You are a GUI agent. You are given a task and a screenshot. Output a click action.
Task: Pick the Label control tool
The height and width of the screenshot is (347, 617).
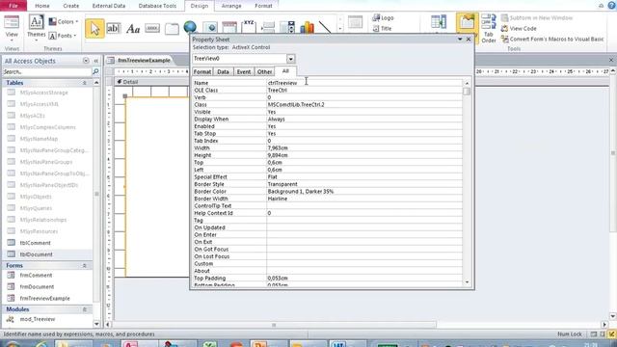[x=133, y=29]
